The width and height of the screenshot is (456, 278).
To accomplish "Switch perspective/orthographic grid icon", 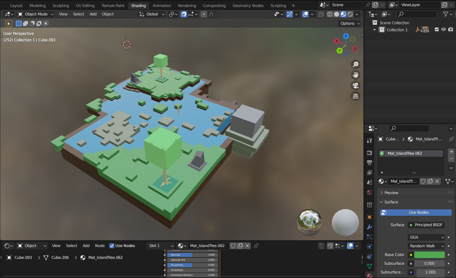I will click(356, 96).
